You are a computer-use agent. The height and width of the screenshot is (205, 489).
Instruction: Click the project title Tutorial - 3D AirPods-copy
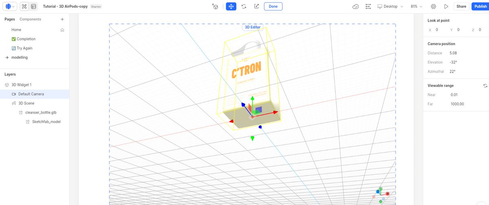click(65, 7)
